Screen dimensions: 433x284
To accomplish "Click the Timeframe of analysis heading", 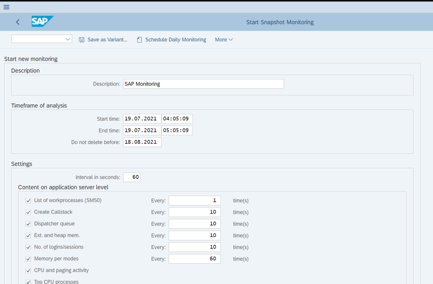I will 39,106.
